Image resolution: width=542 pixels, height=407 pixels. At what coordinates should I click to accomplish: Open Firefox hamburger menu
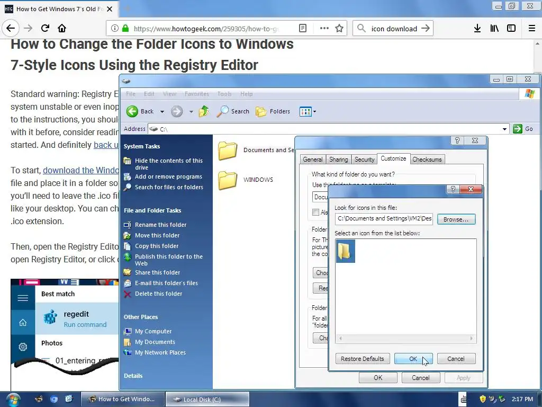pyautogui.click(x=532, y=29)
